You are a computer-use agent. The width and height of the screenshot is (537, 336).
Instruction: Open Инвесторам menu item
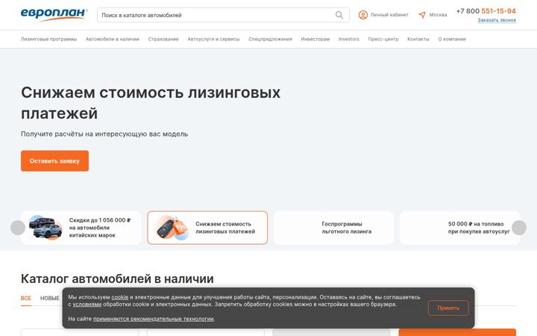coord(315,39)
